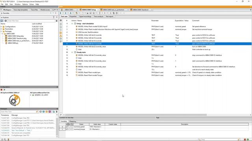Stop configuration with red square icon
The image size is (252, 141).
click(2, 90)
